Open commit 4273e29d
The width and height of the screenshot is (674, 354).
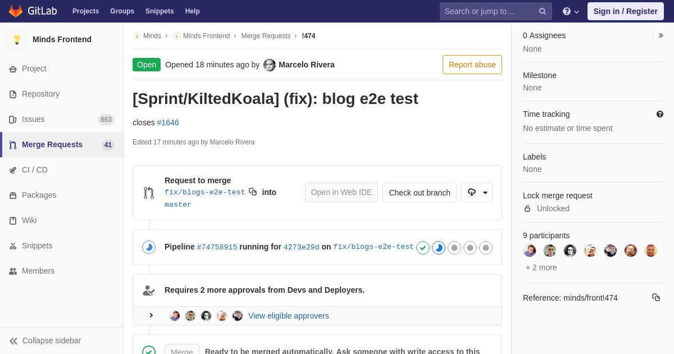tap(302, 247)
